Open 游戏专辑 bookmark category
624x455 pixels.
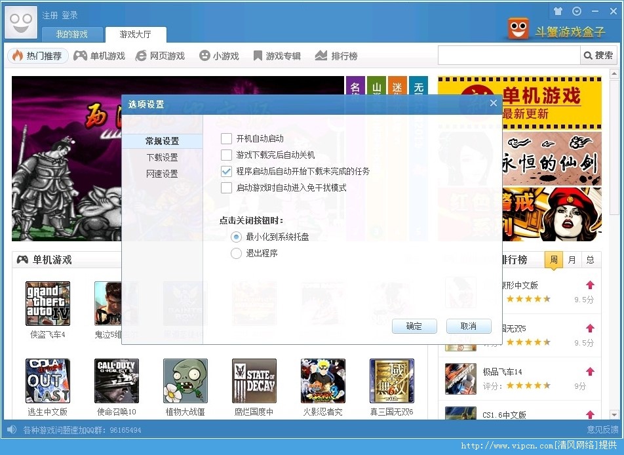[x=277, y=56]
